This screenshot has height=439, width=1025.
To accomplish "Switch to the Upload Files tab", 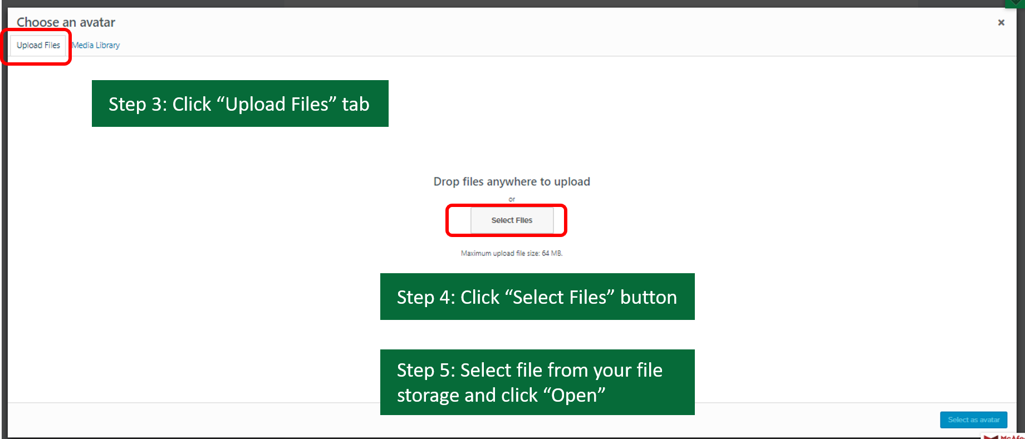I will tap(38, 46).
